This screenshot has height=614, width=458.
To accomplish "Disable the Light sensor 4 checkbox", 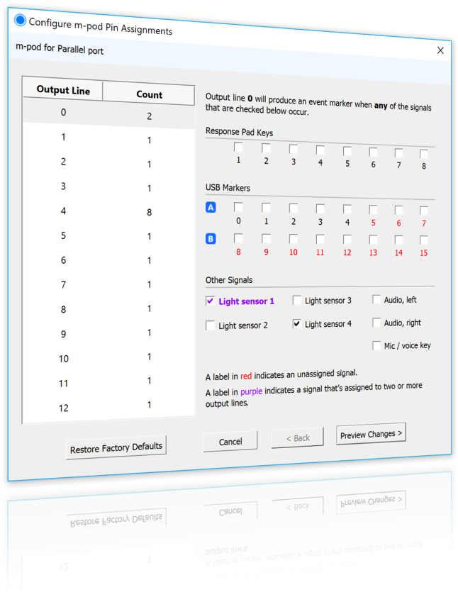I will pos(296,323).
